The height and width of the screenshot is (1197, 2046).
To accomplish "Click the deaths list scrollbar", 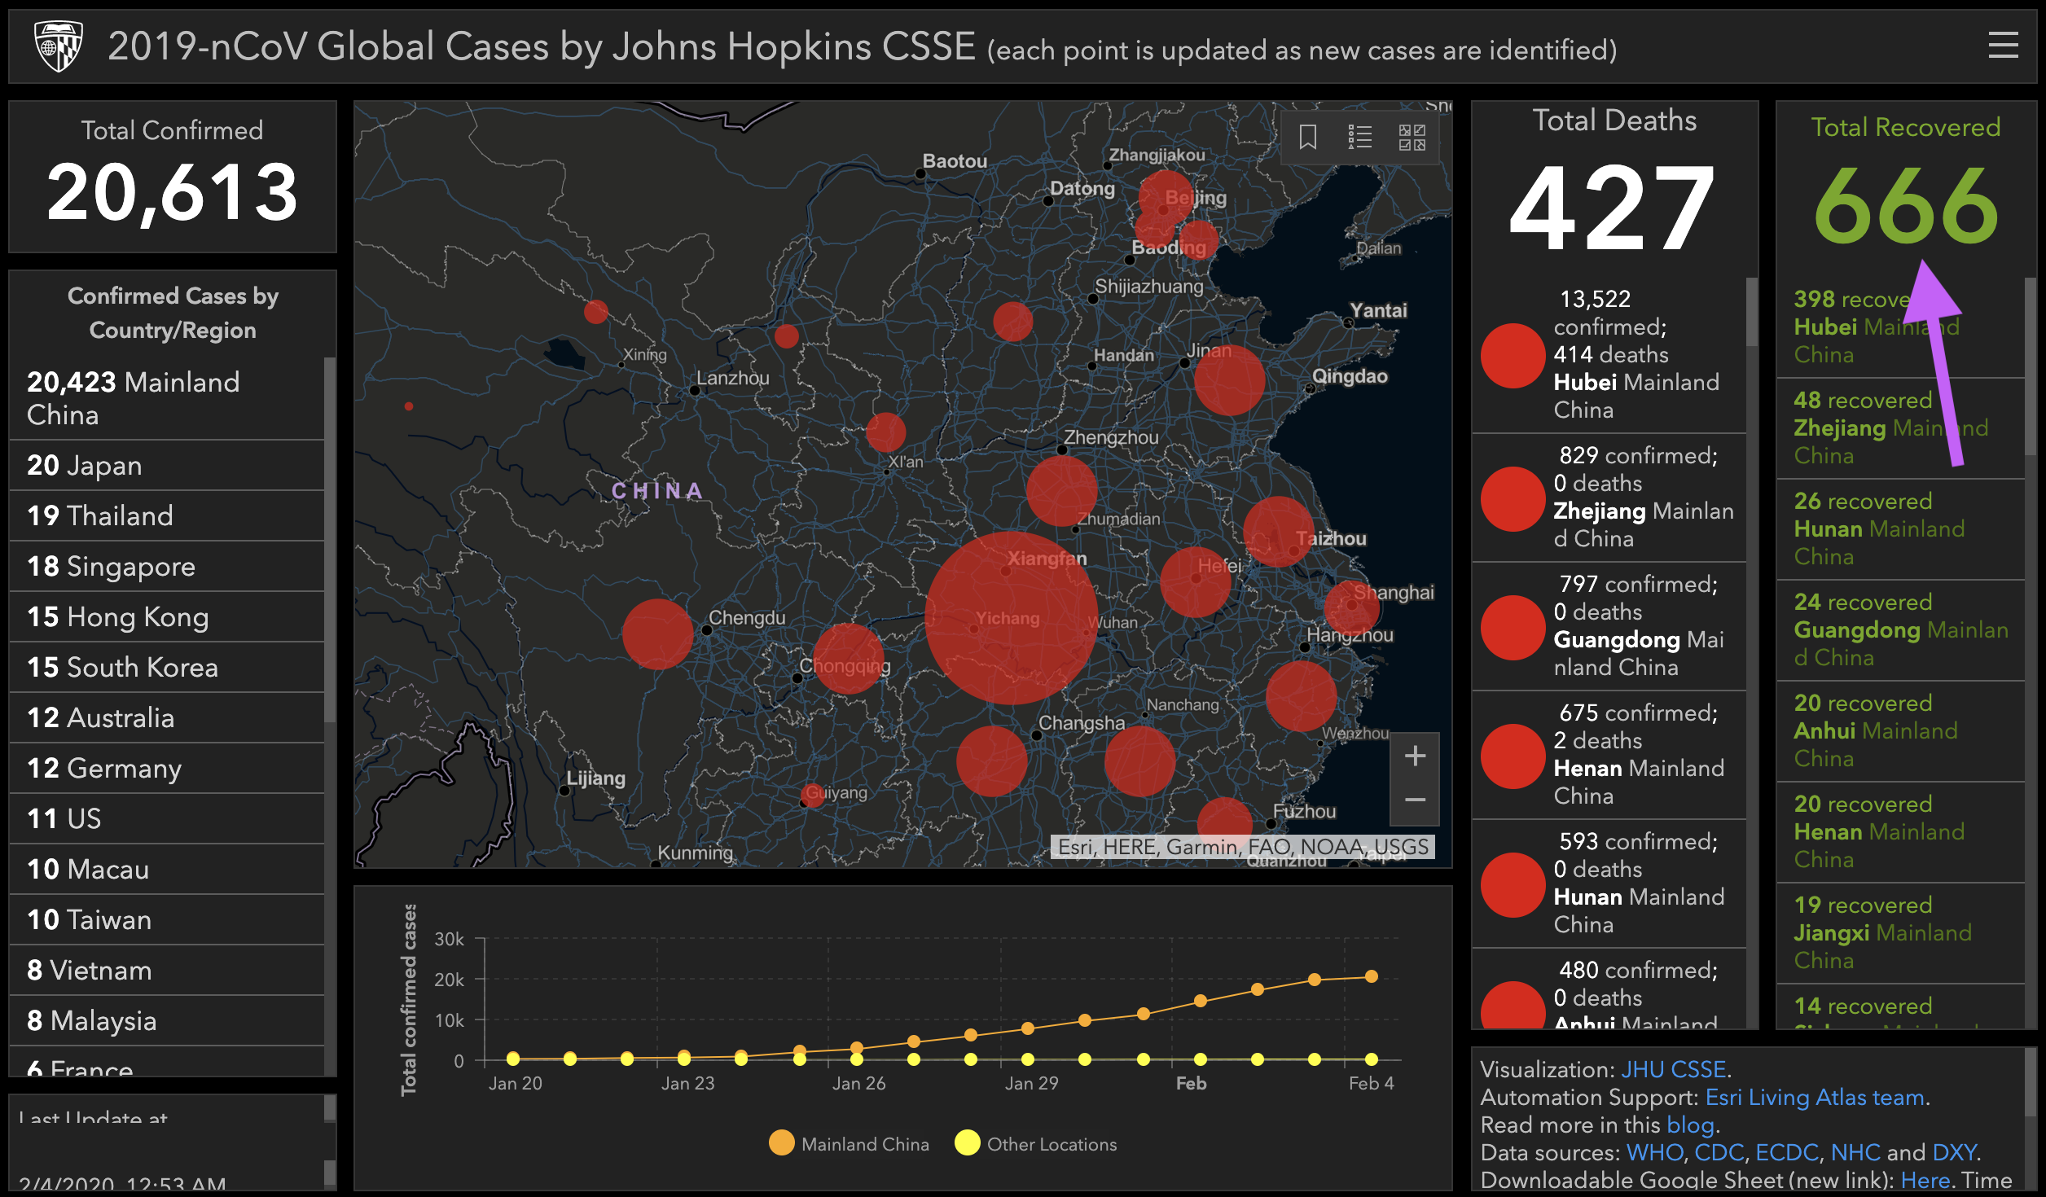I will [1751, 313].
